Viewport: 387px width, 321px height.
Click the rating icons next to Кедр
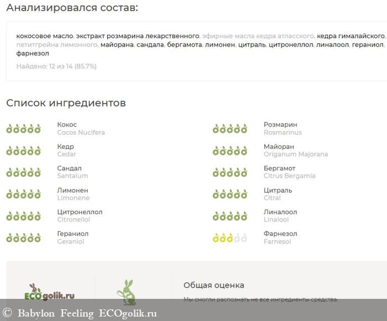pyautogui.click(x=23, y=151)
